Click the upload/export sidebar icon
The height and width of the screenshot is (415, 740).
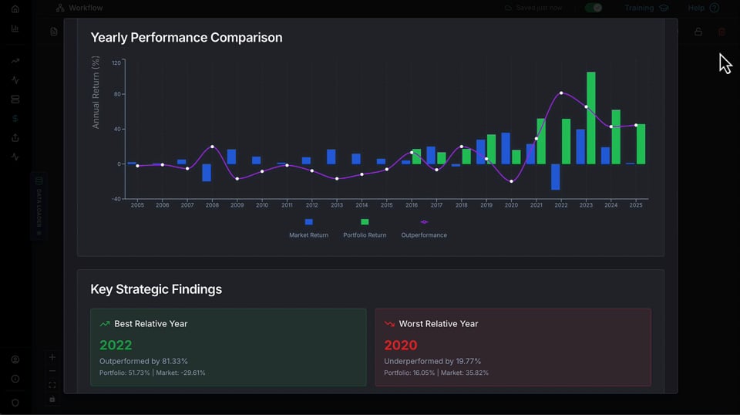(x=15, y=138)
